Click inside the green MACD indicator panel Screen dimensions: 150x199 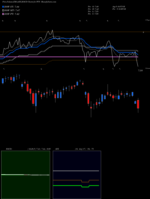point(25,175)
